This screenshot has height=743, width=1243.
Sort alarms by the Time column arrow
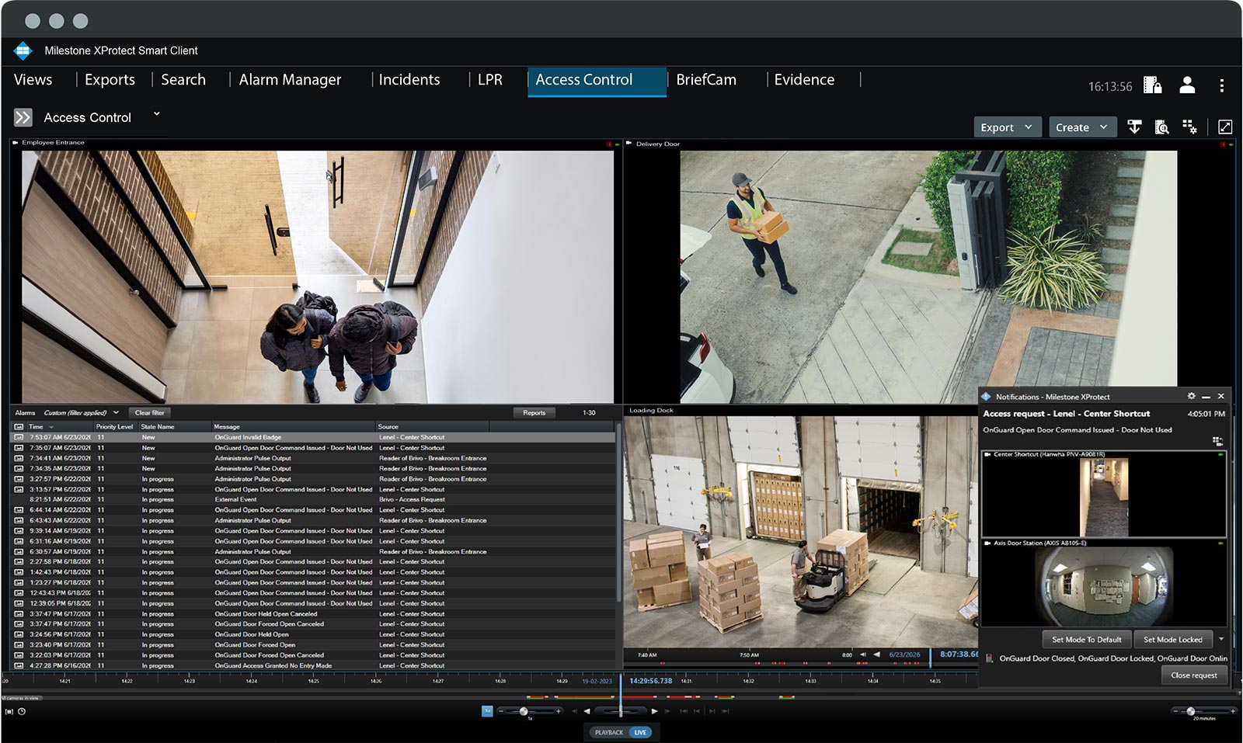[51, 427]
